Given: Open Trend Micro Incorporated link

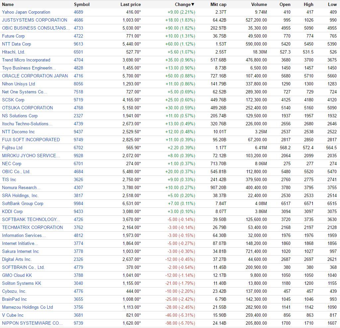Looking at the screenshot, I should (x=26, y=60).
